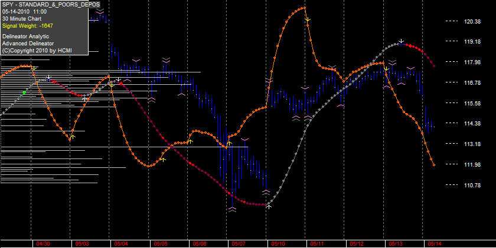This screenshot has height=248, width=496.
Task: Select the 05/10 date label
Action: (x=278, y=244)
